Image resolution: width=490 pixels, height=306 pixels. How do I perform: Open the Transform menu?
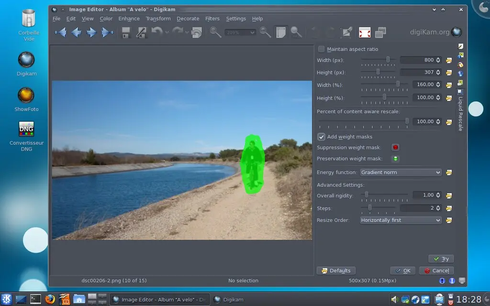[x=158, y=19]
